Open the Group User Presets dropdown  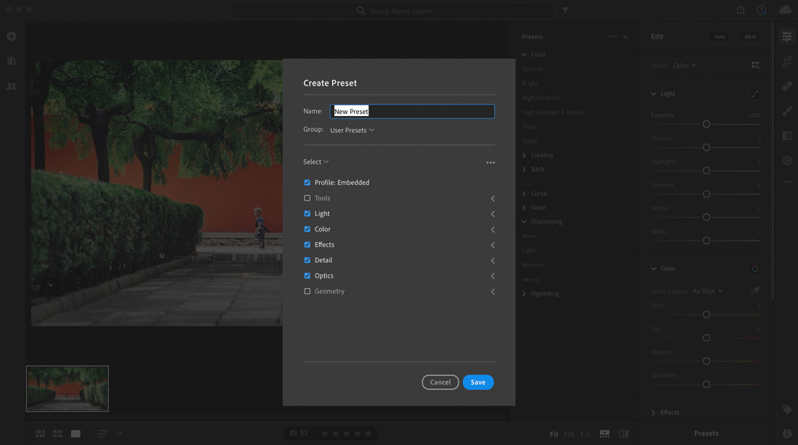click(x=352, y=131)
